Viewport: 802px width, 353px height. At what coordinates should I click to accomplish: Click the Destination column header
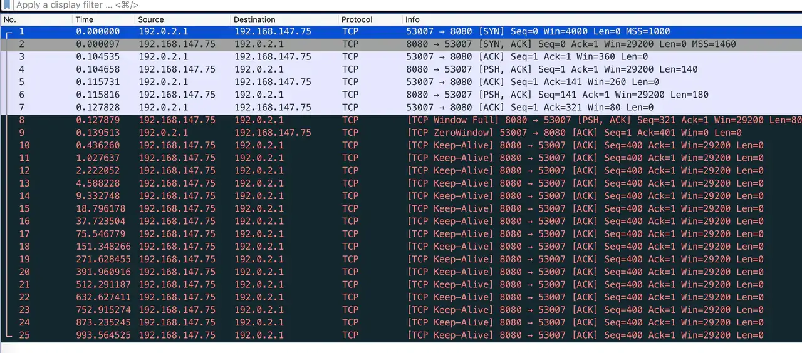pos(284,19)
